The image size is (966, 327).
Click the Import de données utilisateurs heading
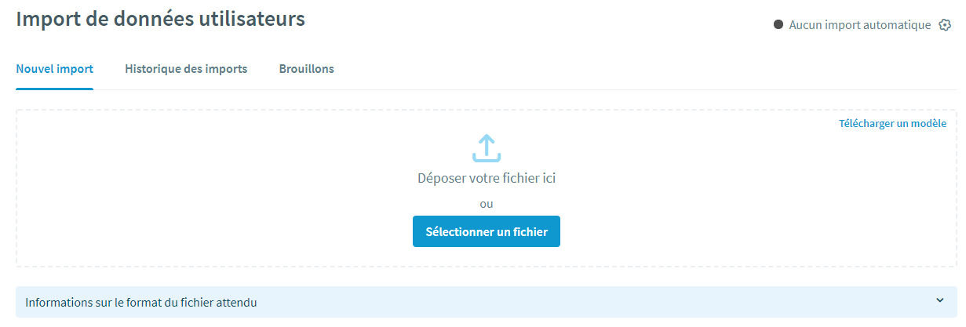pos(160,19)
